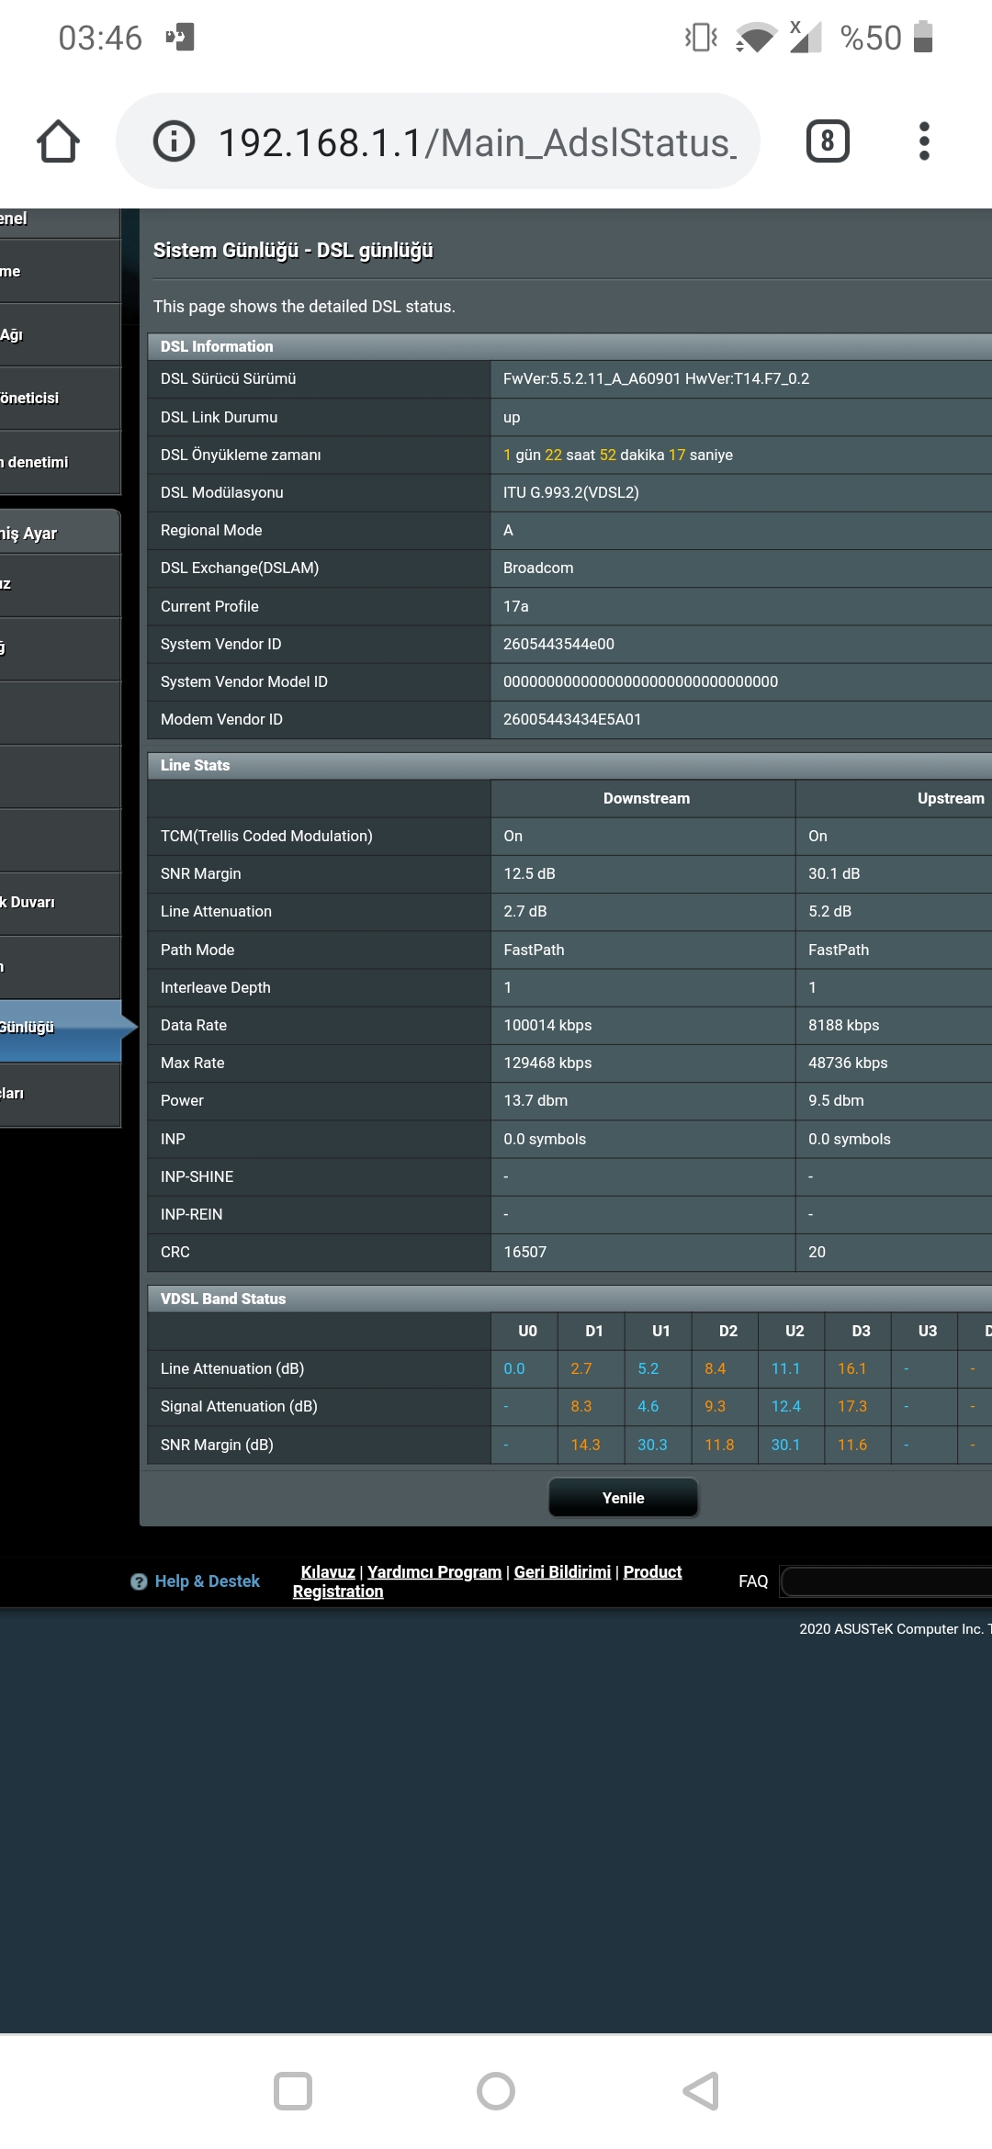The height and width of the screenshot is (2149, 992).
Task: Open the three-dot browser menu
Action: tap(924, 141)
